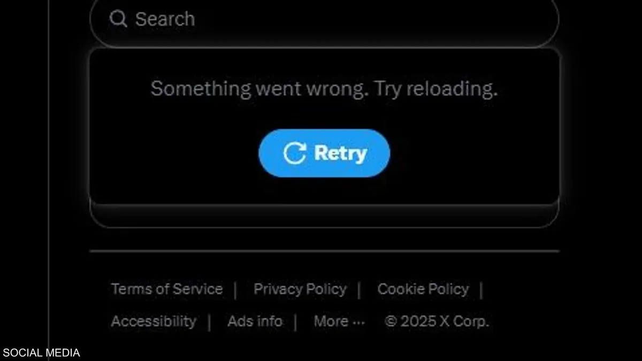This screenshot has height=361, width=642.
Task: Focus the Search input field
Action: point(324,20)
